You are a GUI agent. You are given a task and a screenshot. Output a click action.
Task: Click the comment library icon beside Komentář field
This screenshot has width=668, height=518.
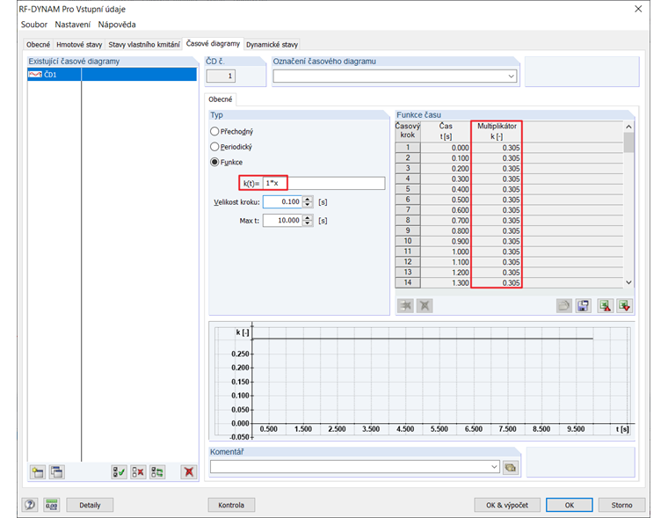[x=511, y=467]
